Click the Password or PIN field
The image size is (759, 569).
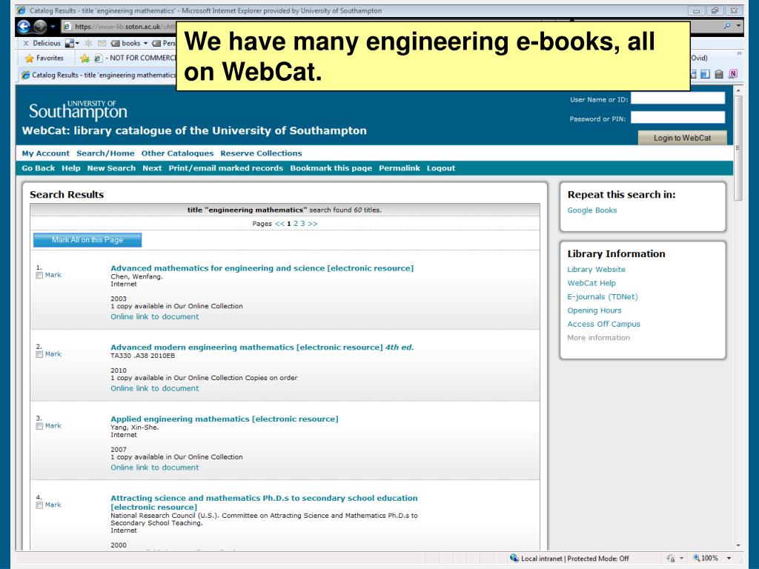point(677,118)
